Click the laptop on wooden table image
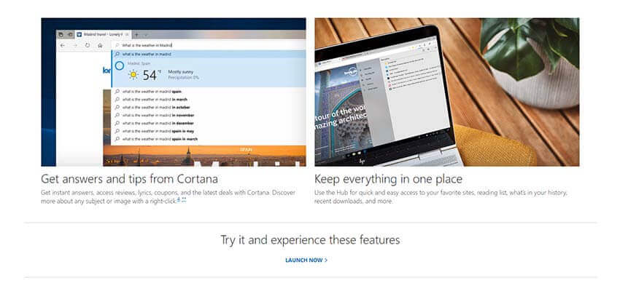 click(446, 92)
